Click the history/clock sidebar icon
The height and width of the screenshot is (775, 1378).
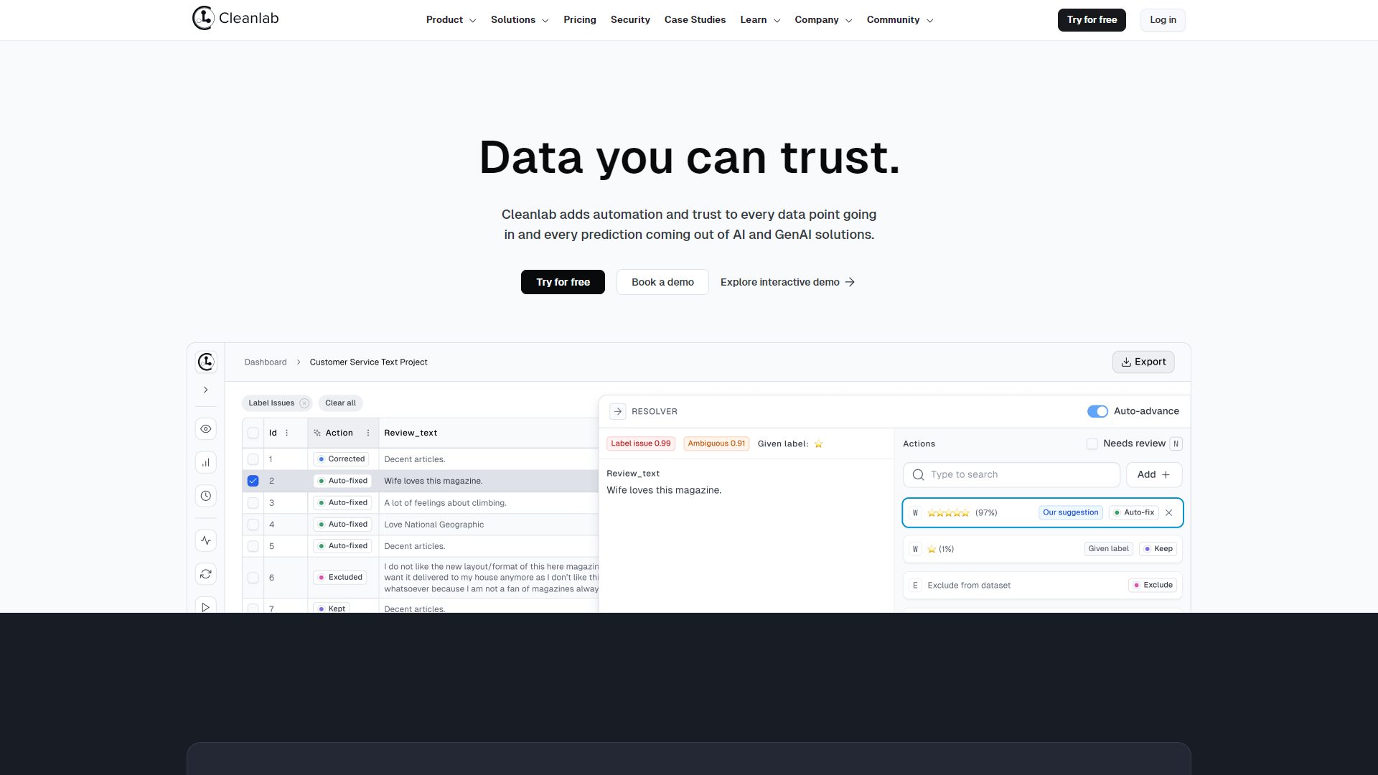[x=205, y=496]
